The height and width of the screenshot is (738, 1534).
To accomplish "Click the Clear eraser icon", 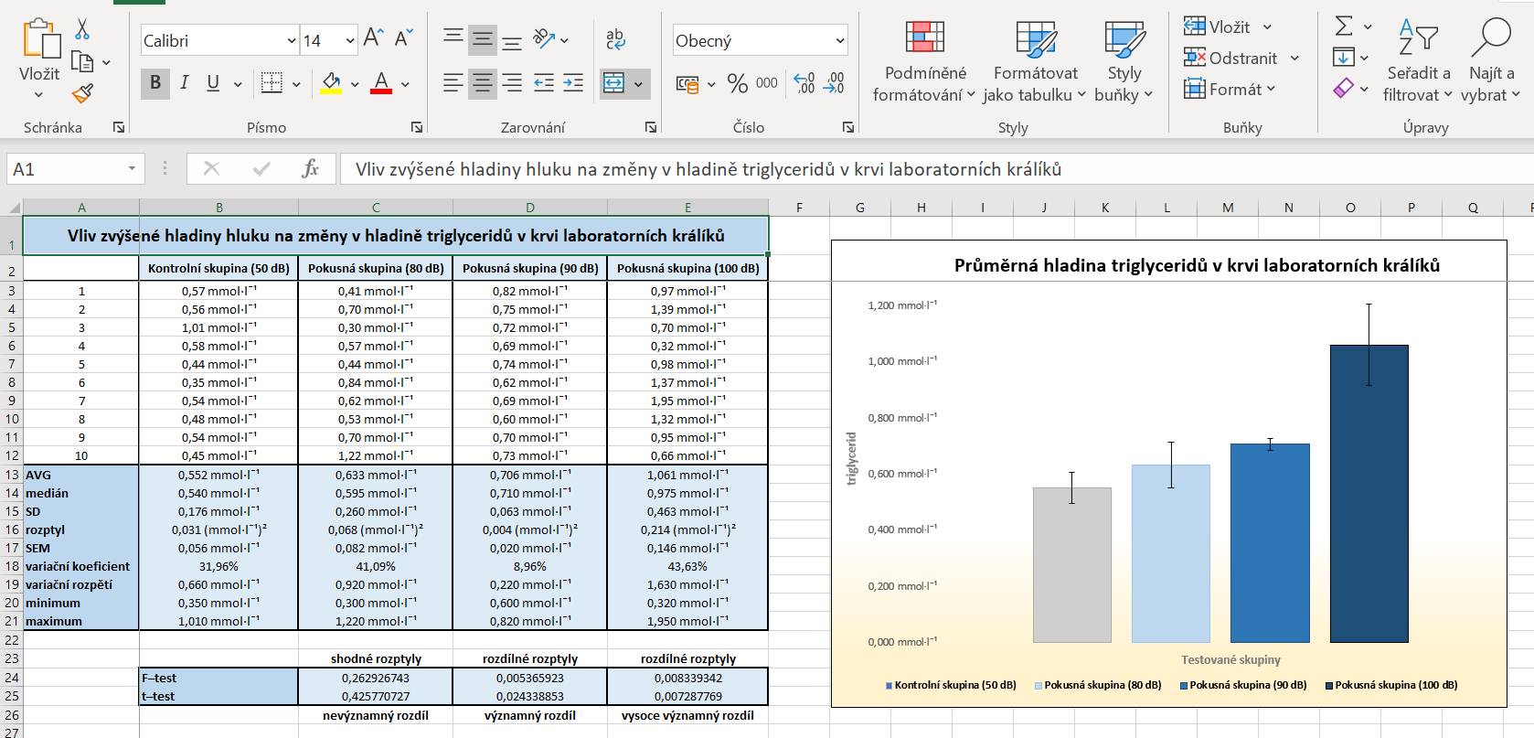I will coord(1344,89).
